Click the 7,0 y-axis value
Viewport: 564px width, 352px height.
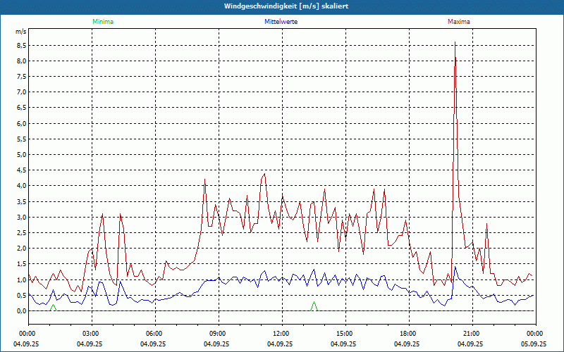pyautogui.click(x=21, y=92)
